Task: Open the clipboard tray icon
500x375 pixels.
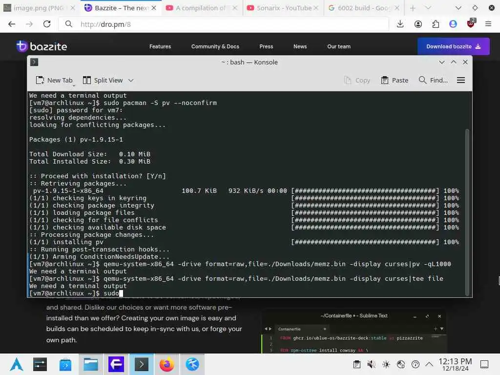Action: click(x=357, y=364)
